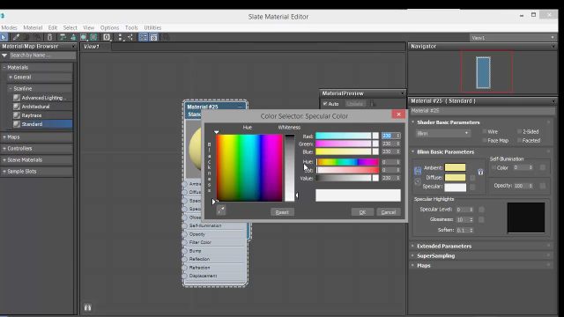Pick Material From Object eyedropper in toolbar
This screenshot has width=564, height=317.
point(16,37)
